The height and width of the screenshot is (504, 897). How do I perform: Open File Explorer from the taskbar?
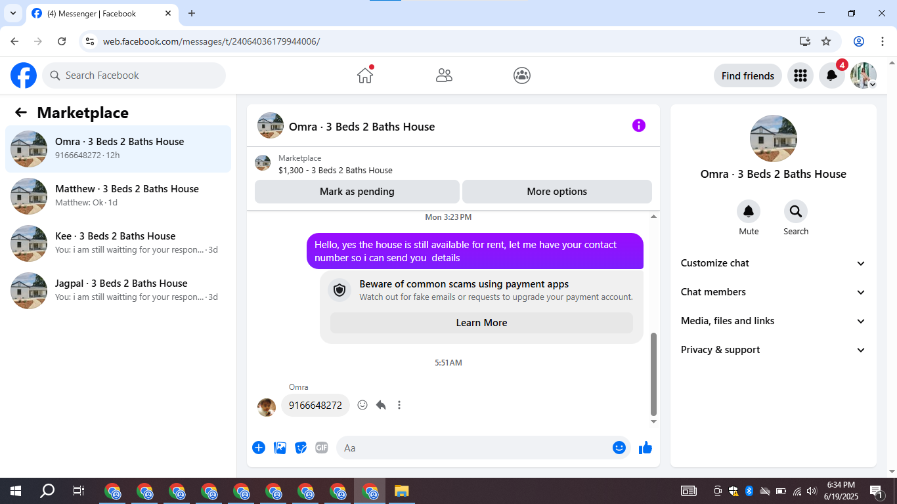point(402,491)
